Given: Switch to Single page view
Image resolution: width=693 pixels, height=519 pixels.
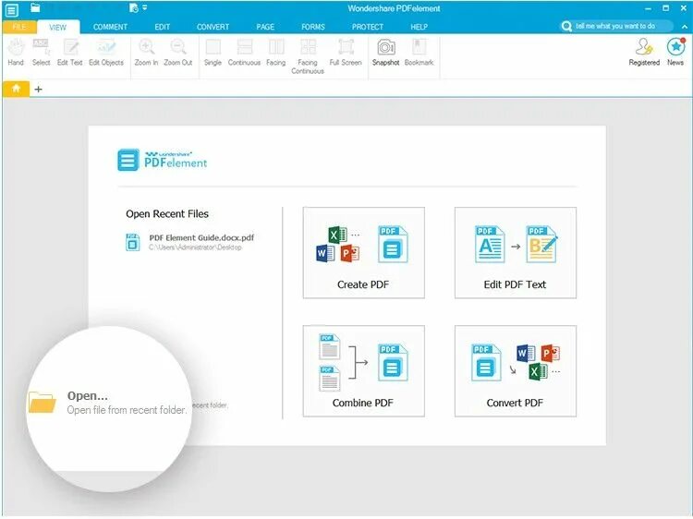Looking at the screenshot, I should coord(213,52).
